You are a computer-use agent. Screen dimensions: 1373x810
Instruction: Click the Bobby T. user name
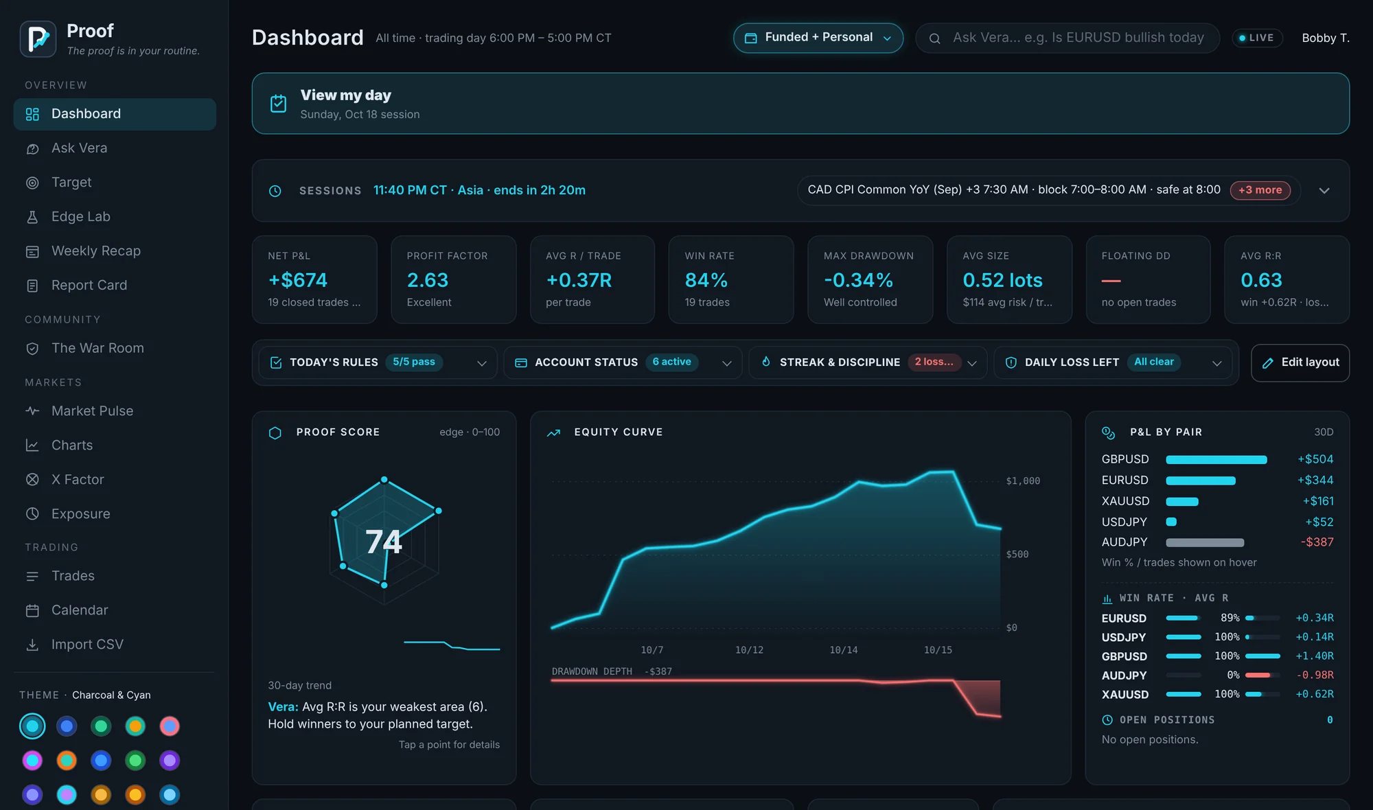coord(1326,38)
